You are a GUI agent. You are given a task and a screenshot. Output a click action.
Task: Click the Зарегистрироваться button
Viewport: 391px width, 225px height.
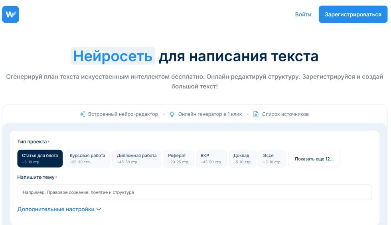pos(353,14)
